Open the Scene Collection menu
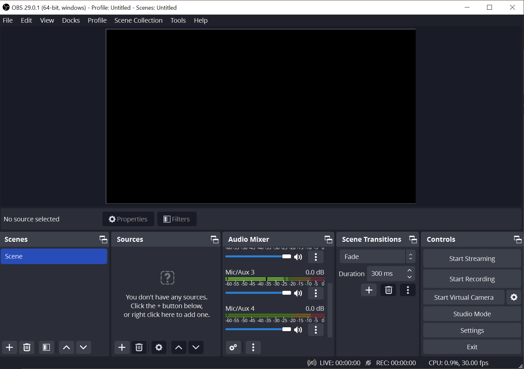 pos(138,20)
